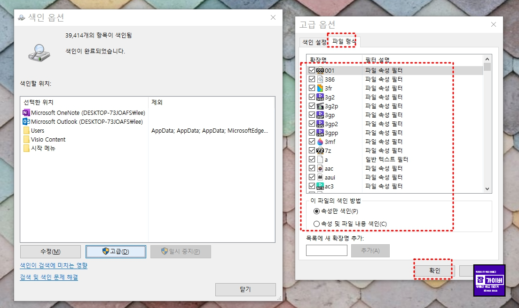Uncheck the 3fr extension checkbox
The height and width of the screenshot is (308, 519).
(x=312, y=88)
